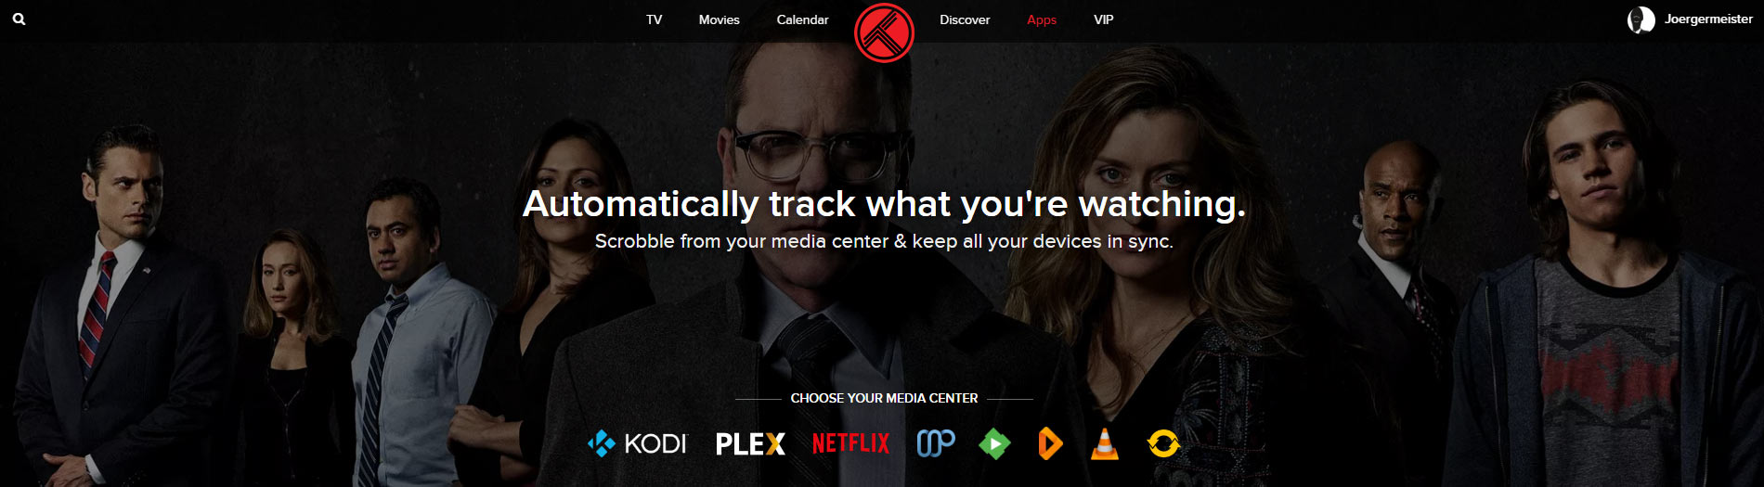This screenshot has height=487, width=1764.
Task: Open the TV menu item
Action: (655, 19)
